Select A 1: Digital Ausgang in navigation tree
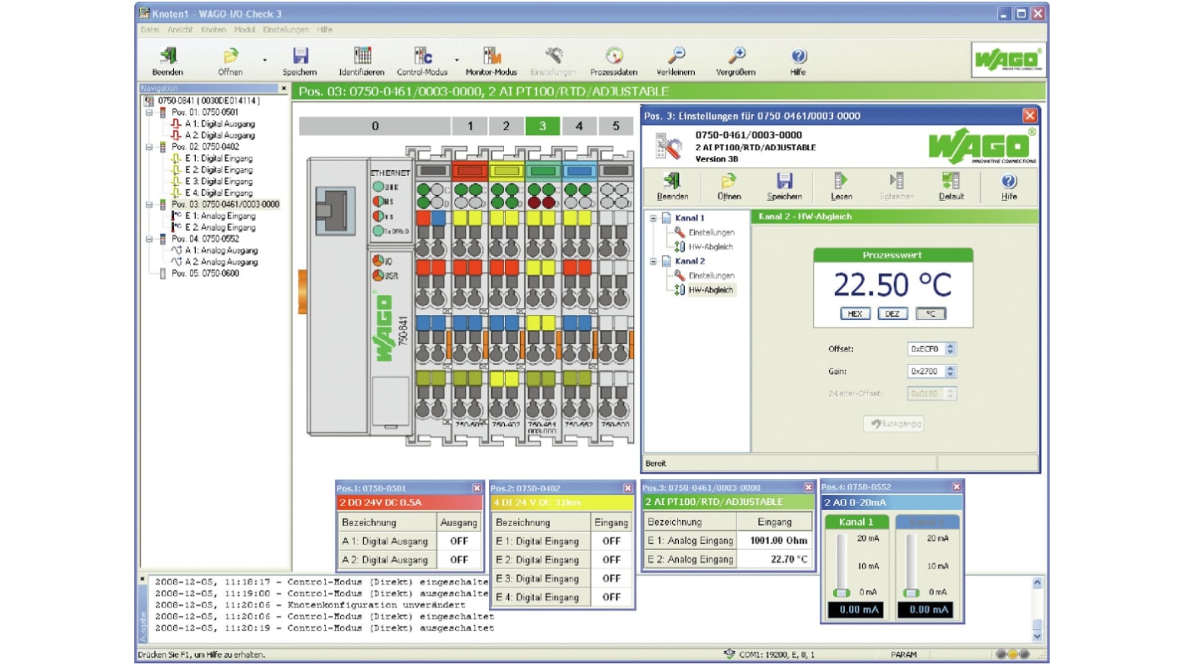This screenshot has height=665, width=1183. (220, 123)
